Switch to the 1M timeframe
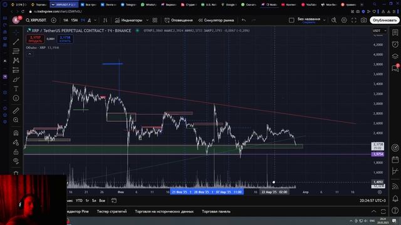This screenshot has height=225, width=401. 66,20
